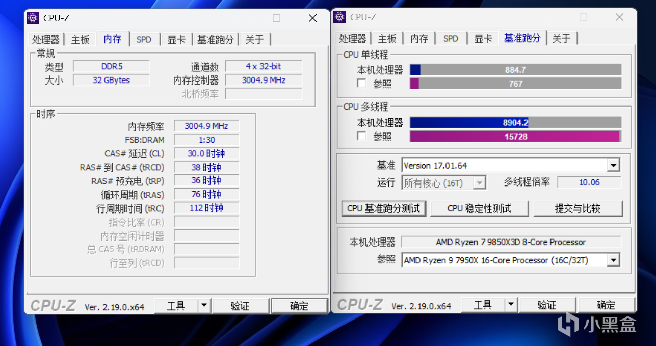Select 基准跑分 tab in right CPU-Z window
This screenshot has height=346, width=656.
tap(522, 38)
